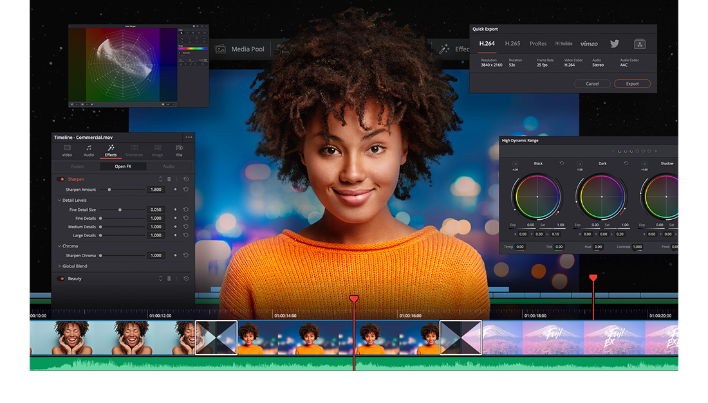This screenshot has height=403, width=708.
Task: Add keyframe for Large Details
Action: [176, 235]
